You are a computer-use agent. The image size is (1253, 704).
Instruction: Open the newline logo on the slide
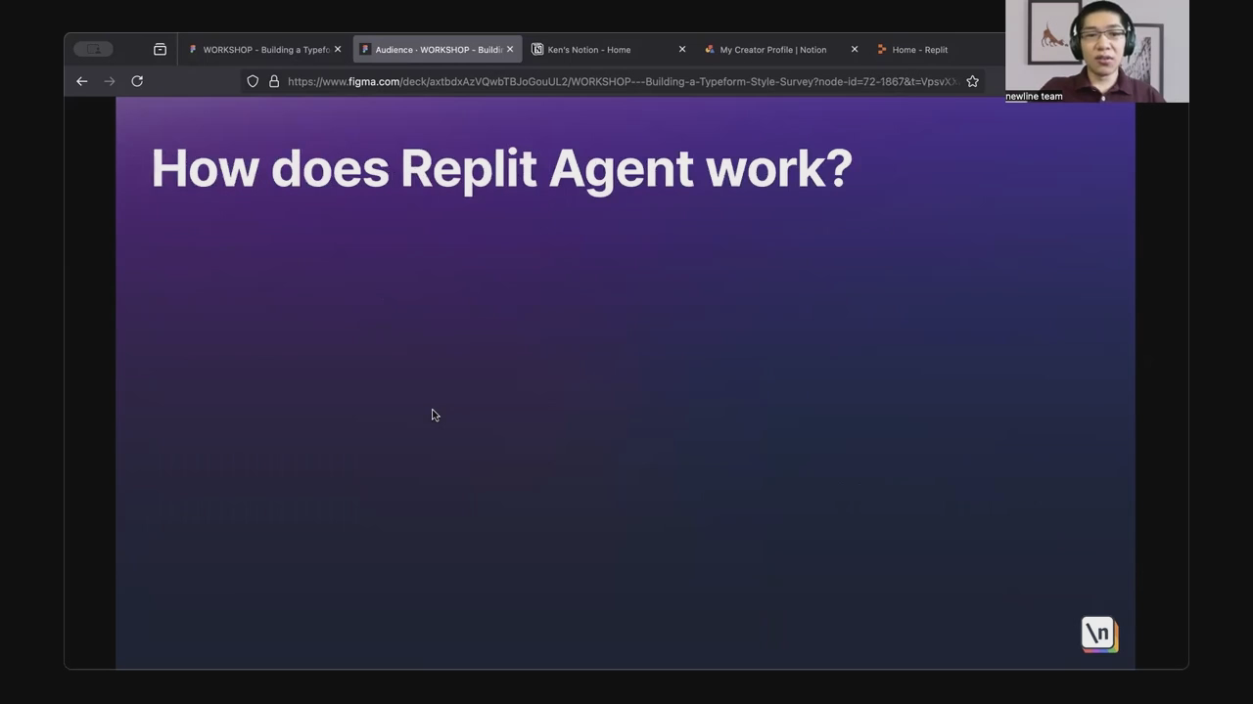point(1099,635)
